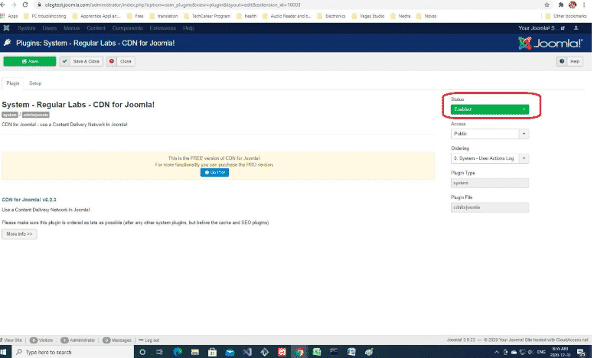Click the Joomla logo icon in admin menu
Image resolution: width=594 pixels, height=358 pixels.
(x=6, y=28)
